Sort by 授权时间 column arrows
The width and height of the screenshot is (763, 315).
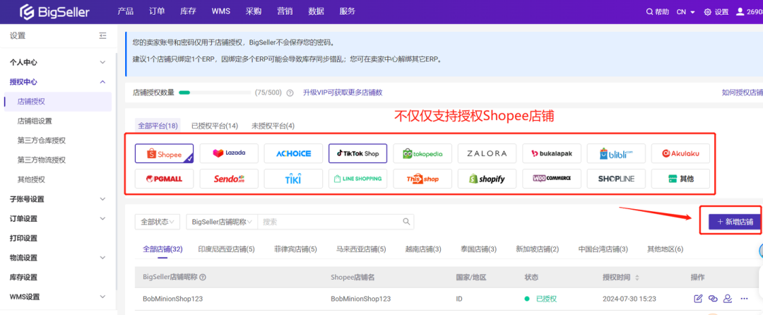tap(637, 278)
